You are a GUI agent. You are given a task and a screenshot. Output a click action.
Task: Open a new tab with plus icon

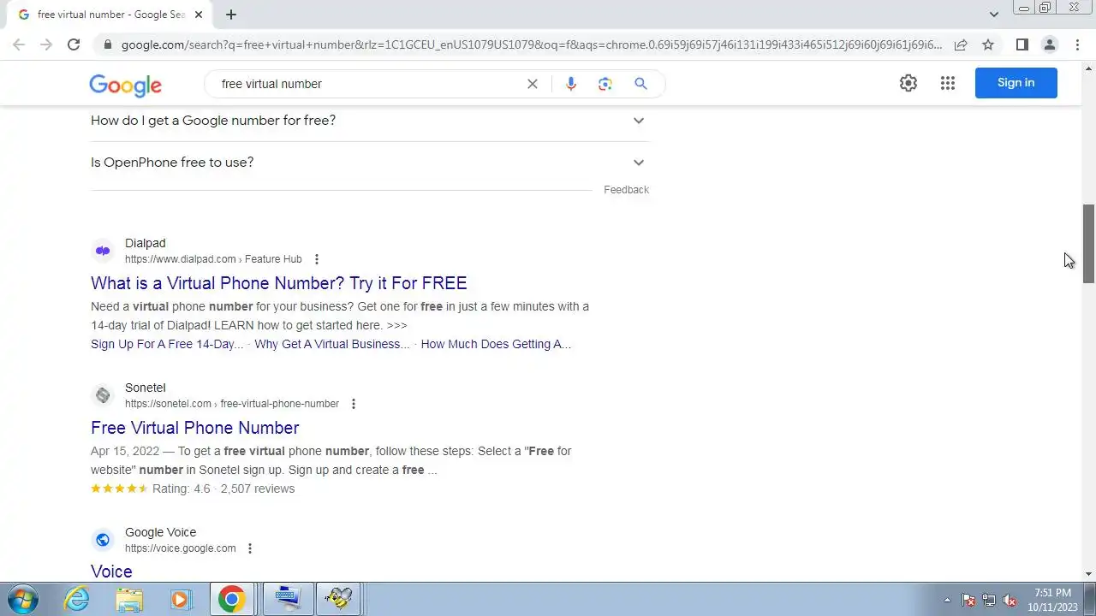pos(231,15)
